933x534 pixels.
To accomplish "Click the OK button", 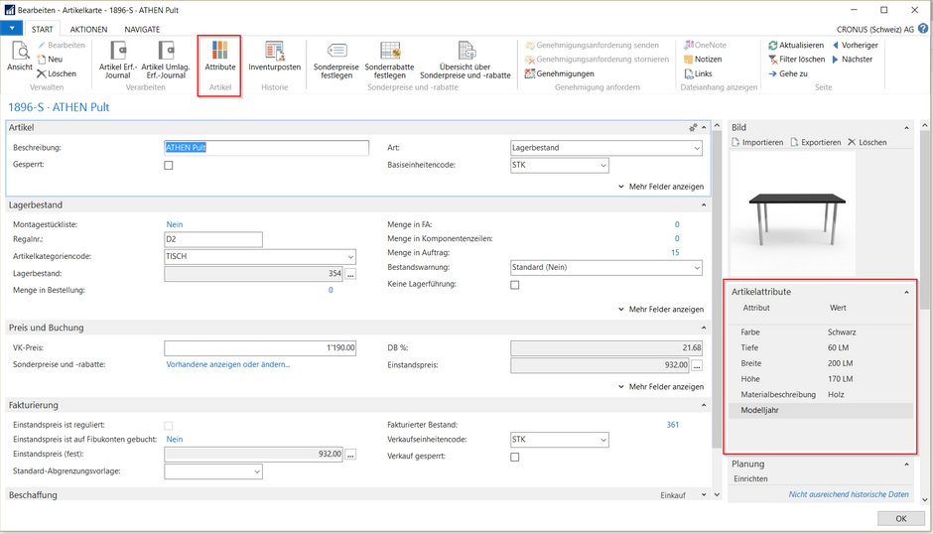I will (901, 518).
